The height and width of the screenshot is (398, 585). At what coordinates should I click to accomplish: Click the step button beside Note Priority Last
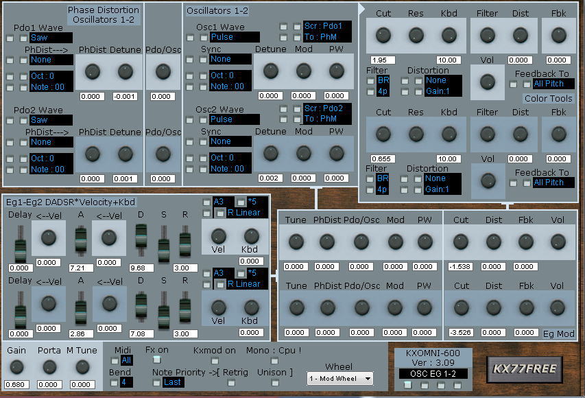click(156, 383)
